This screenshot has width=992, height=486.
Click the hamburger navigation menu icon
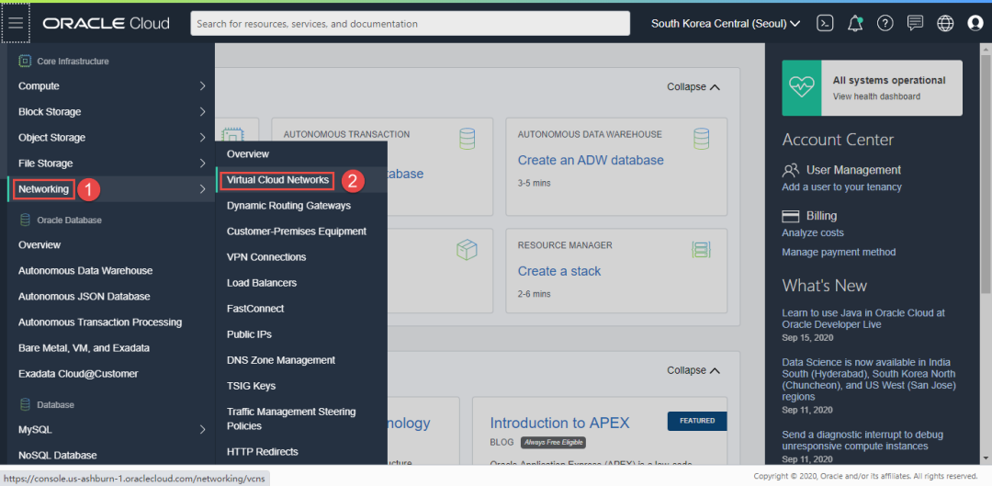click(16, 23)
